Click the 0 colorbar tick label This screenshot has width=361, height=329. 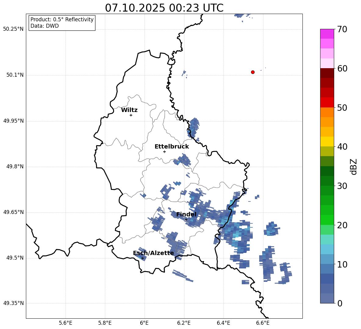340,303
